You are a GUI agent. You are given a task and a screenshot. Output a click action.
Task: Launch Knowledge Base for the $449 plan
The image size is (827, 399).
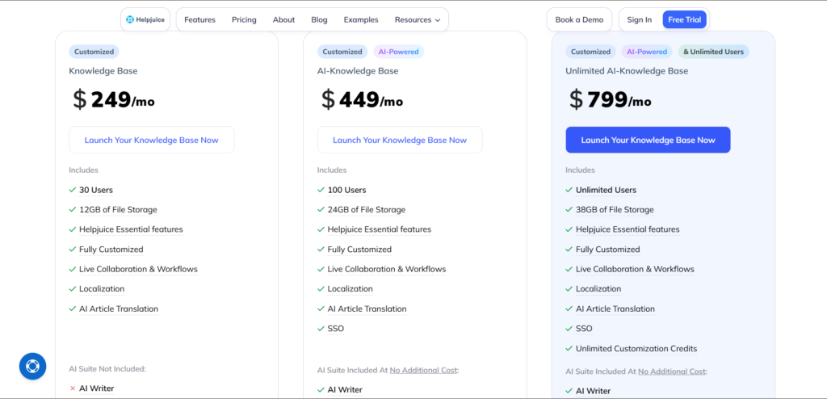coord(400,140)
